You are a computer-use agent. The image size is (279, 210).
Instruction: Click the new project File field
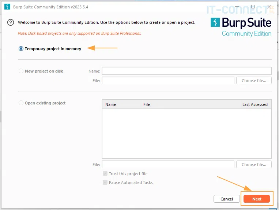(x=168, y=80)
